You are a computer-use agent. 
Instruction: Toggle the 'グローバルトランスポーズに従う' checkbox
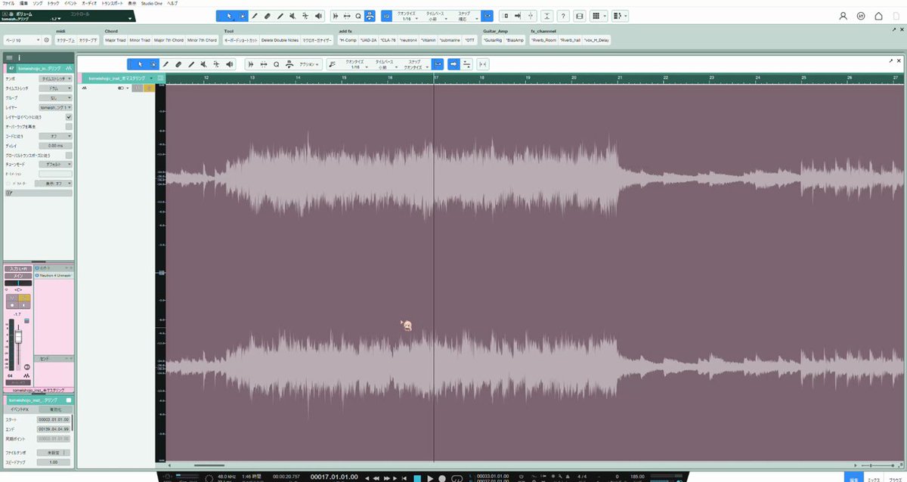tap(69, 155)
